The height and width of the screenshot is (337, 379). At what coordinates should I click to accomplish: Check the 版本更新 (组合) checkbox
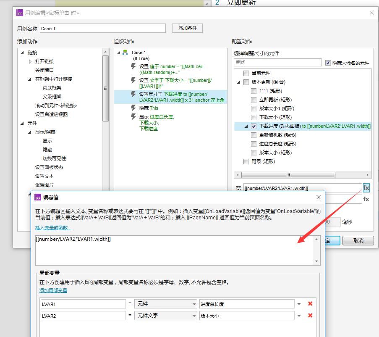coord(246,82)
